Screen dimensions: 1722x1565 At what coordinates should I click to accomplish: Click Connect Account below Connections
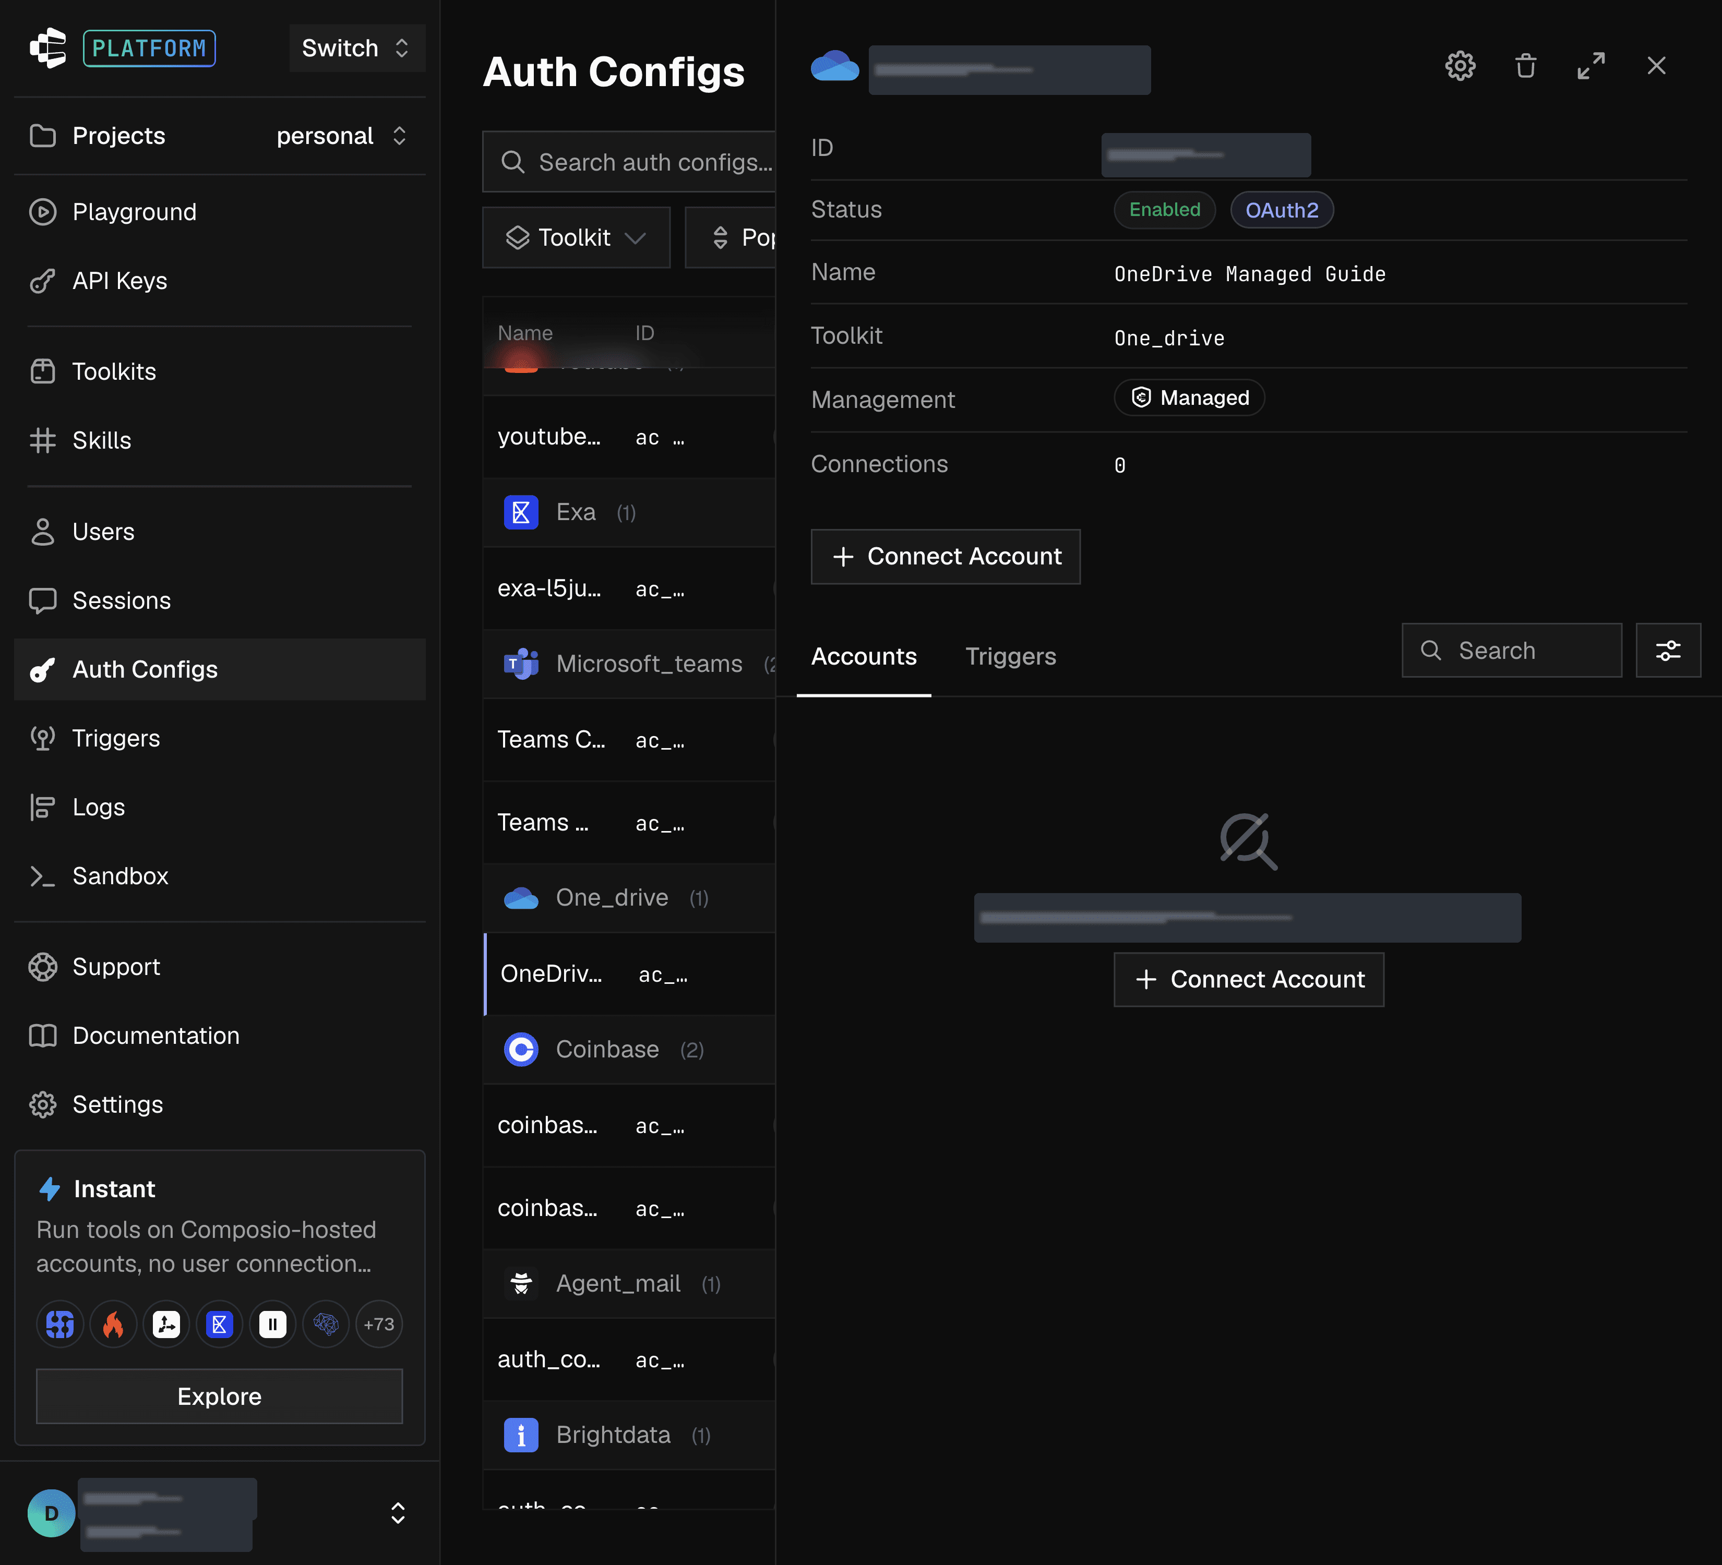pos(946,557)
